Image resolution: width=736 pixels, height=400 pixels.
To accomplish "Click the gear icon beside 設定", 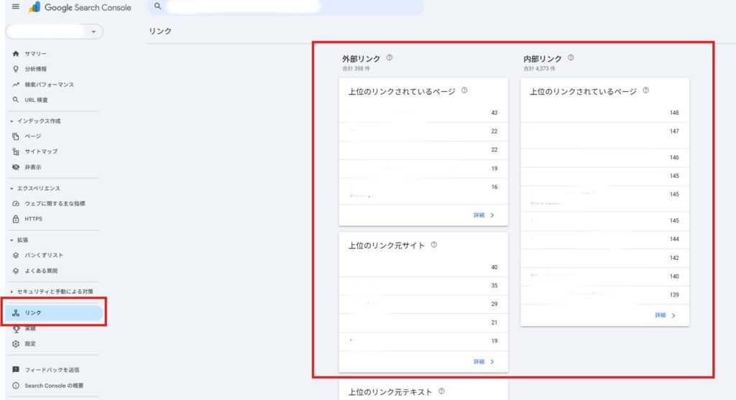I will click(x=16, y=344).
